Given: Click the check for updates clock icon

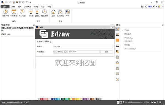Looking at the screenshot, I should pos(44,12).
